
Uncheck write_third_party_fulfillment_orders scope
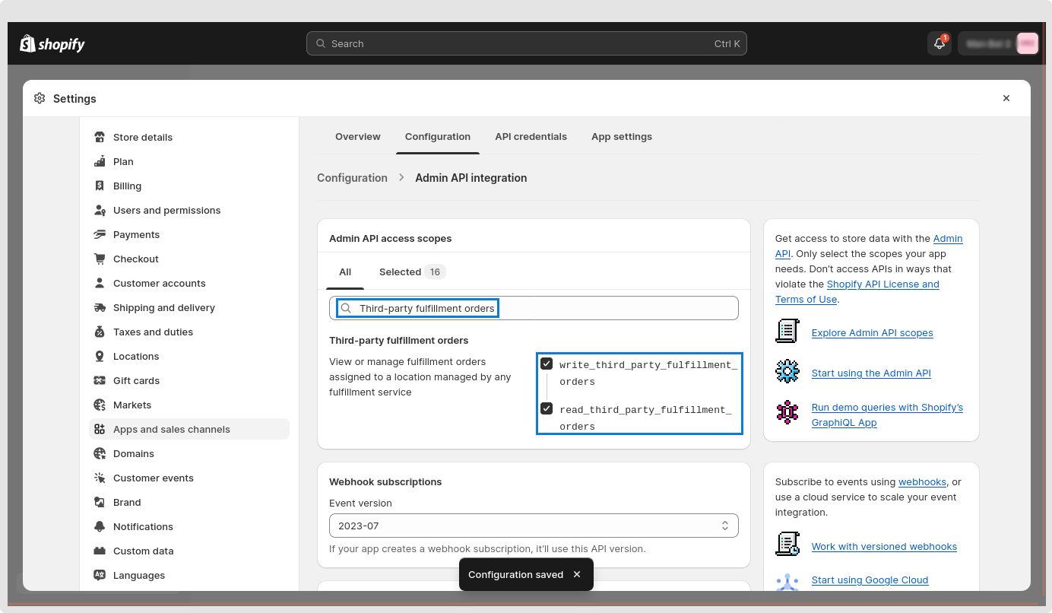pos(547,364)
